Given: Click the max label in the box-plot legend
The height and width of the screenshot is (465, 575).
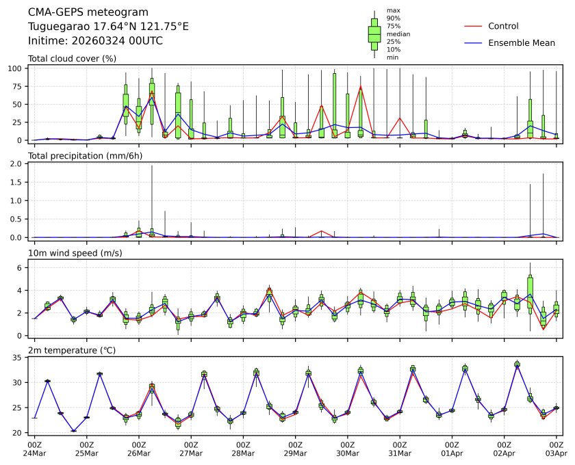Looking at the screenshot, I should pyautogui.click(x=392, y=11).
